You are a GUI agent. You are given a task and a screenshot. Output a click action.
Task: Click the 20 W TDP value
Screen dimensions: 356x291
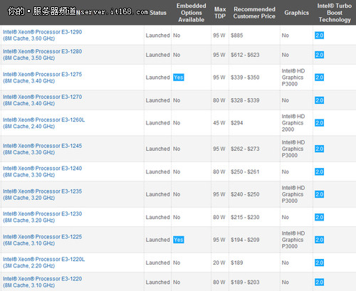click(219, 263)
